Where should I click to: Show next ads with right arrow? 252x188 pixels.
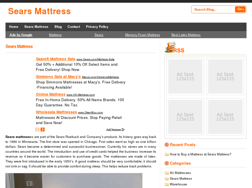click(x=43, y=129)
